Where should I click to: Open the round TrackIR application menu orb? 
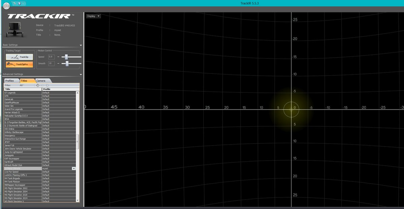[x=6, y=6]
